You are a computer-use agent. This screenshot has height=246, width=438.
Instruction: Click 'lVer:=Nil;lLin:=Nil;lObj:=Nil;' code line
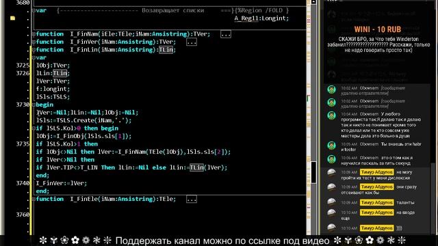pos(87,113)
